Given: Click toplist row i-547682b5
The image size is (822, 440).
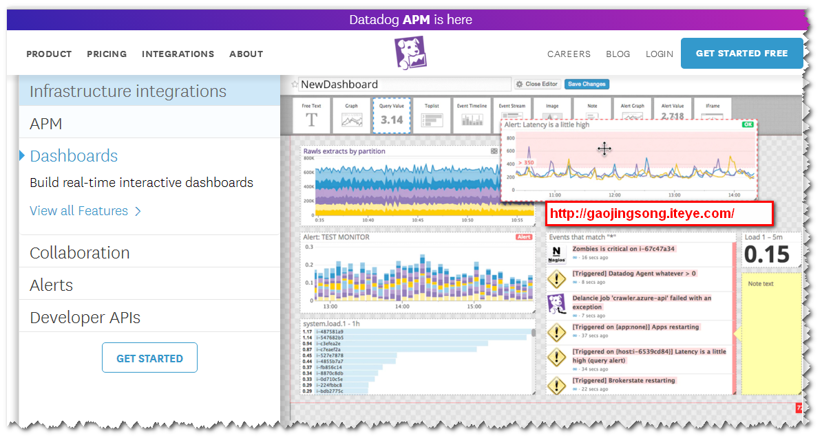Looking at the screenshot, I should coord(414,338).
